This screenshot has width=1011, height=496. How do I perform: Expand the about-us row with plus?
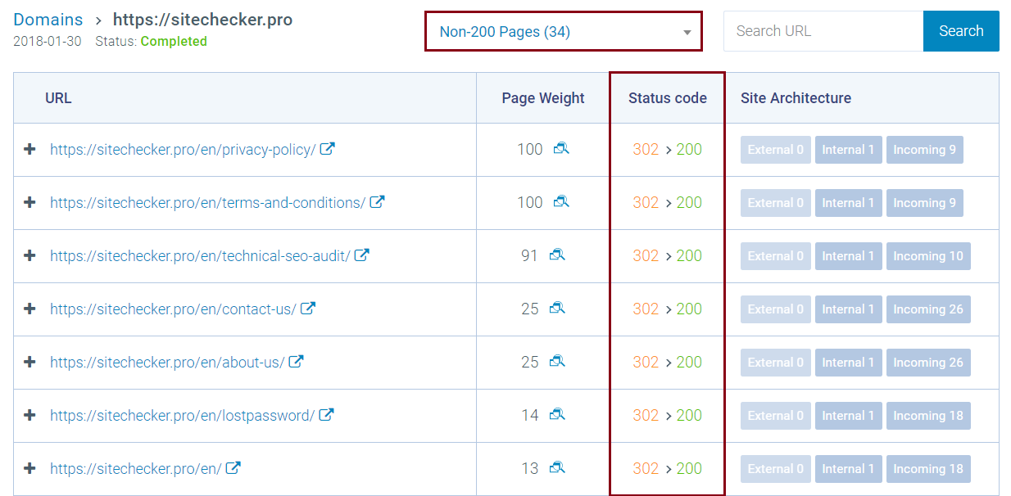30,362
